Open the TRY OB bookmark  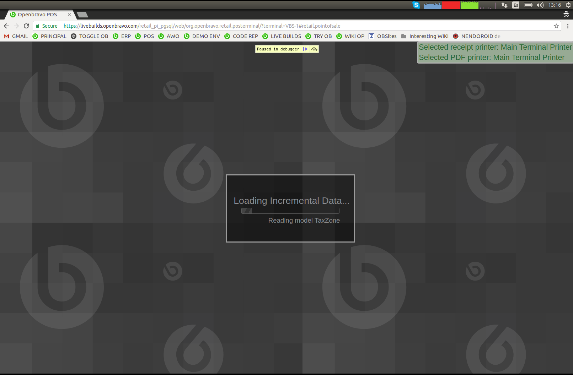coord(318,36)
